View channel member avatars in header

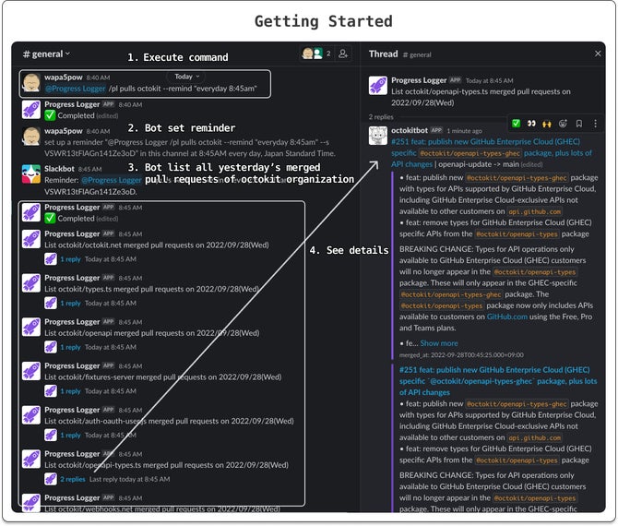tap(312, 54)
